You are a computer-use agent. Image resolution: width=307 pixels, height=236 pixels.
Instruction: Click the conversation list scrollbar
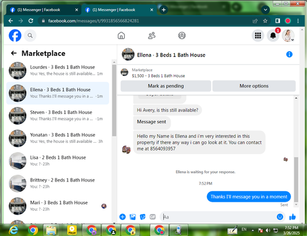[x=114, y=100]
